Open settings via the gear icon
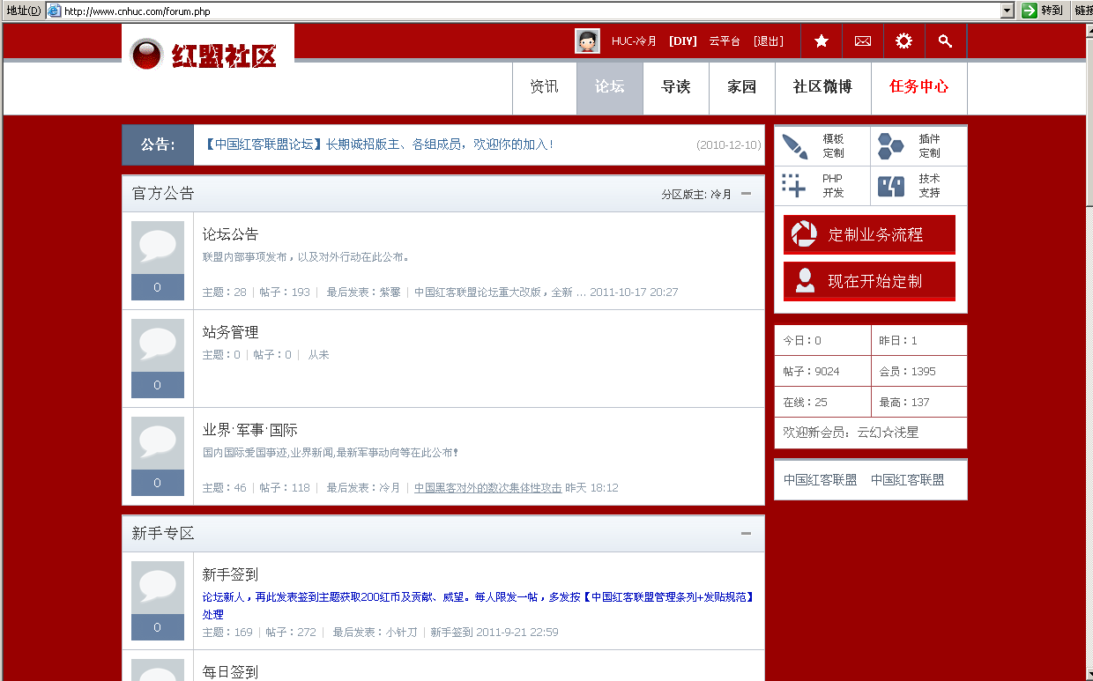Viewport: 1093px width, 681px height. [903, 41]
